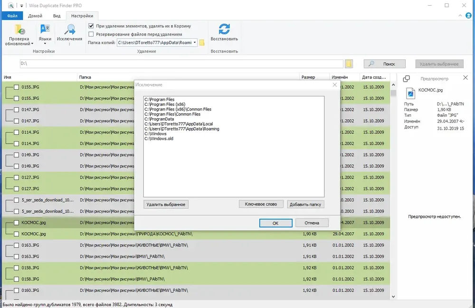This screenshot has width=475, height=308.
Task: Click the КОСМОС.jpg file icon in preview
Action: click(410, 93)
